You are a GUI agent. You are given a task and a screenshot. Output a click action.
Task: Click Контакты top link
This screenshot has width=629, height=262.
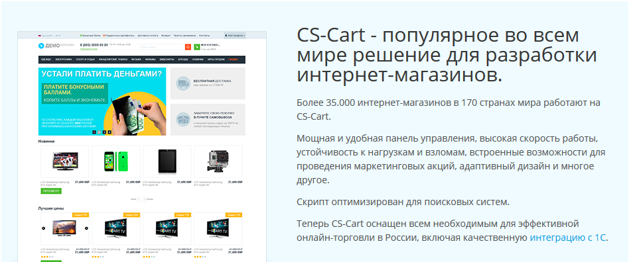click(x=204, y=36)
